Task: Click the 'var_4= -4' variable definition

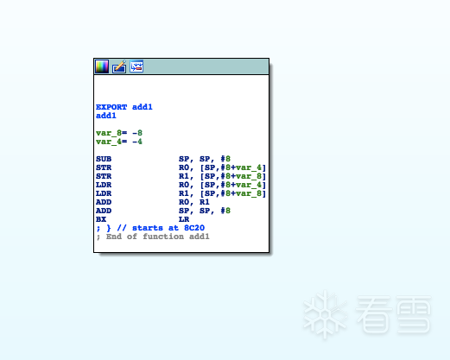Action: (x=119, y=142)
